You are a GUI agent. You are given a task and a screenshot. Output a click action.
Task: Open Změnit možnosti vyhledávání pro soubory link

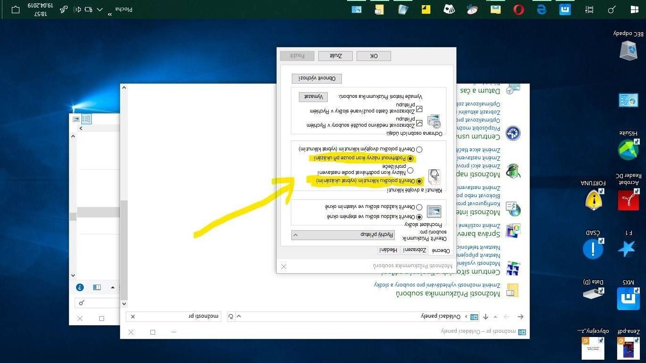click(x=437, y=285)
